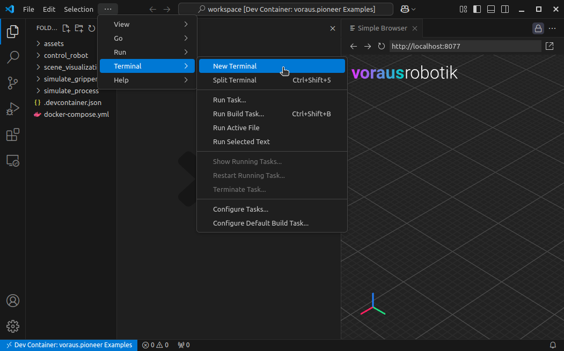
Task: Open Simple Browser more actions menu
Action: click(552, 28)
